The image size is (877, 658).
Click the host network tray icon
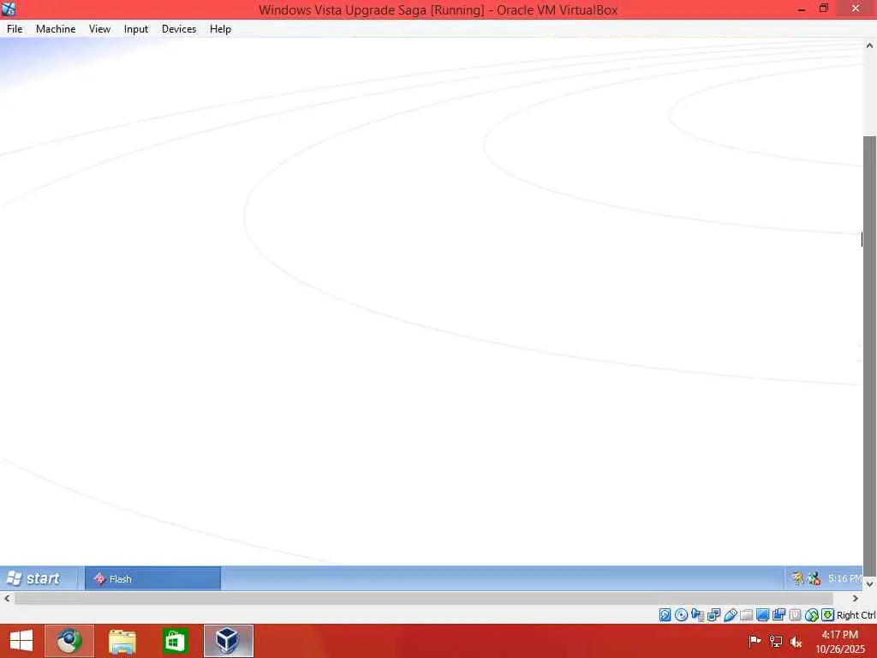click(x=776, y=641)
